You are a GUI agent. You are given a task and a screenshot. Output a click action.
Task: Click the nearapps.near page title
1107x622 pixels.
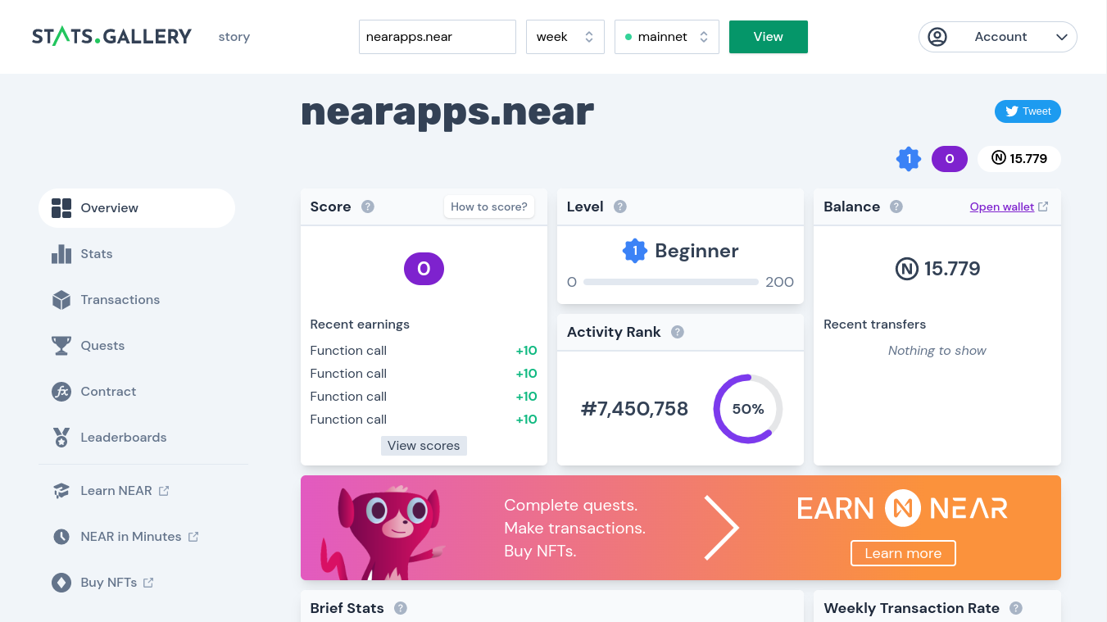click(447, 111)
